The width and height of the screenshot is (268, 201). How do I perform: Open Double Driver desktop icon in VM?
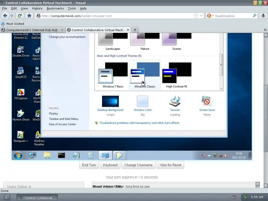coord(21,51)
